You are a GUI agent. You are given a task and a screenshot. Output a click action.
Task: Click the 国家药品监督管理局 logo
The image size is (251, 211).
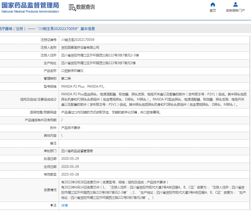click(30, 5)
